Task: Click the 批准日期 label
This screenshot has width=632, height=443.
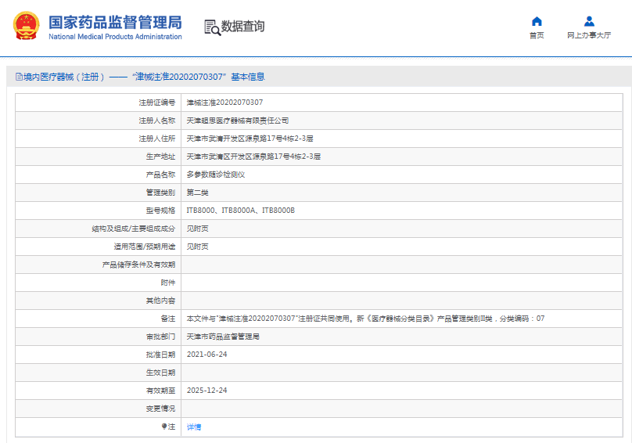Action: click(161, 355)
